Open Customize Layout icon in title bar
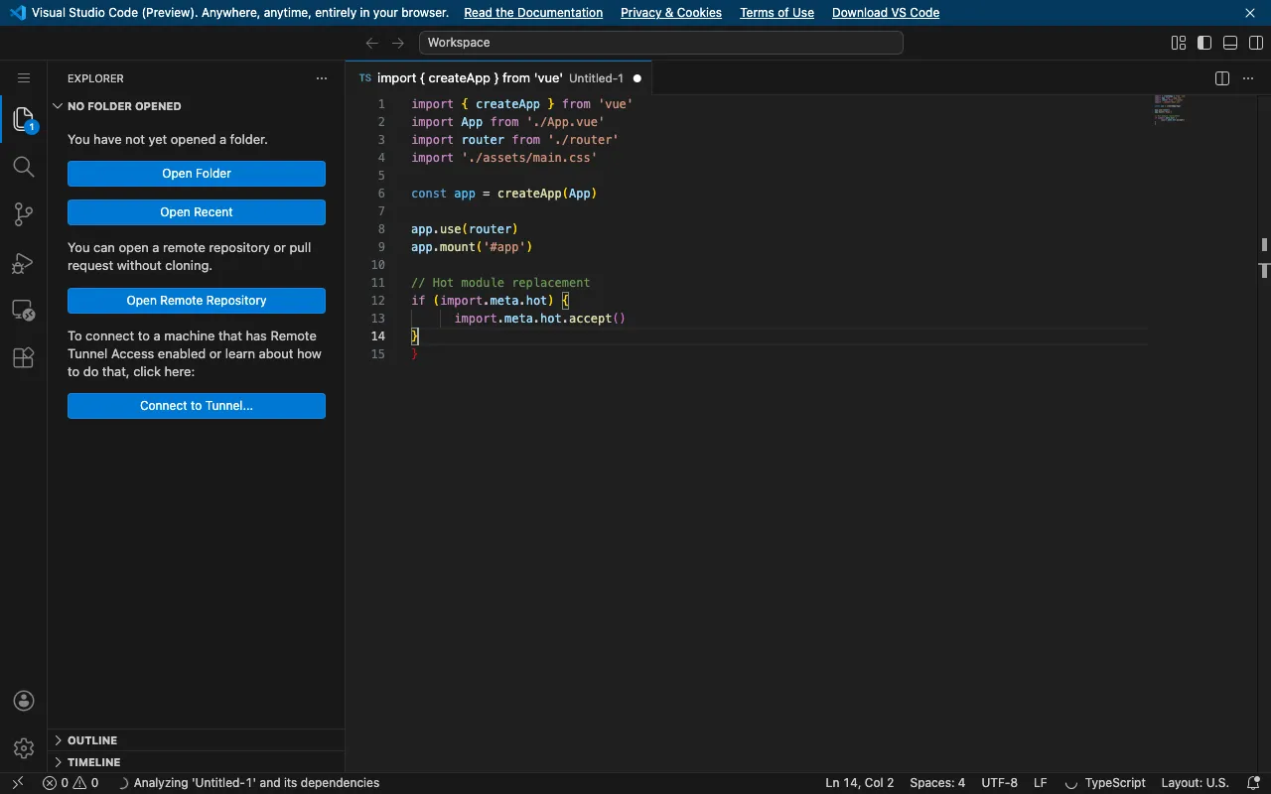Screen dimensions: 1271x794 [x=1179, y=43]
